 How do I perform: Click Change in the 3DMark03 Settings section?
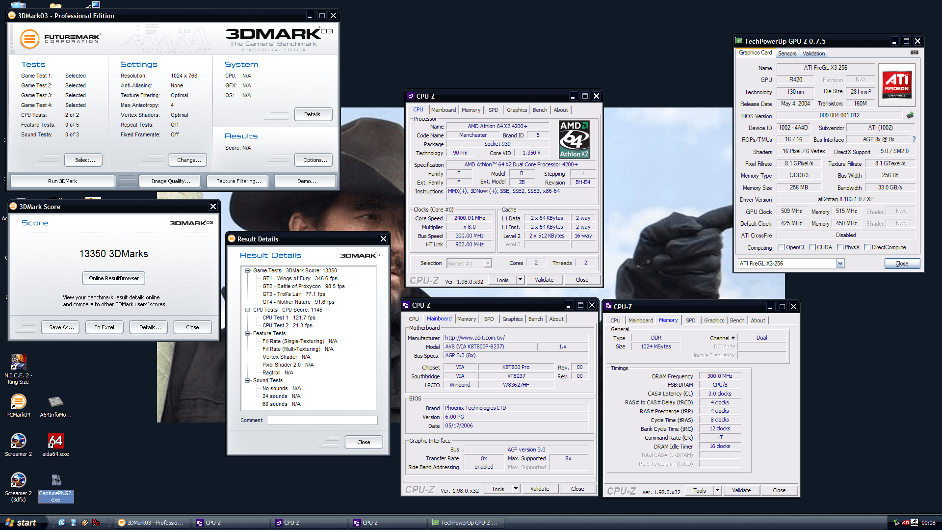point(189,160)
